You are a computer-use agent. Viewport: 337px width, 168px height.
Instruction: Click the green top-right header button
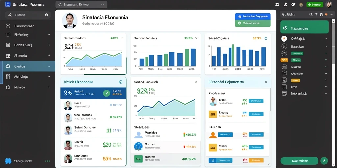(314, 4)
